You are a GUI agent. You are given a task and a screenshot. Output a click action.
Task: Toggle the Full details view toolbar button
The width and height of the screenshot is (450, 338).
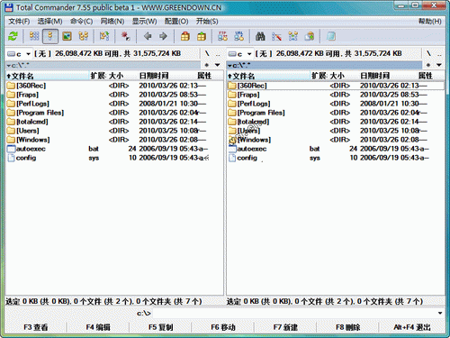[x=50, y=36]
